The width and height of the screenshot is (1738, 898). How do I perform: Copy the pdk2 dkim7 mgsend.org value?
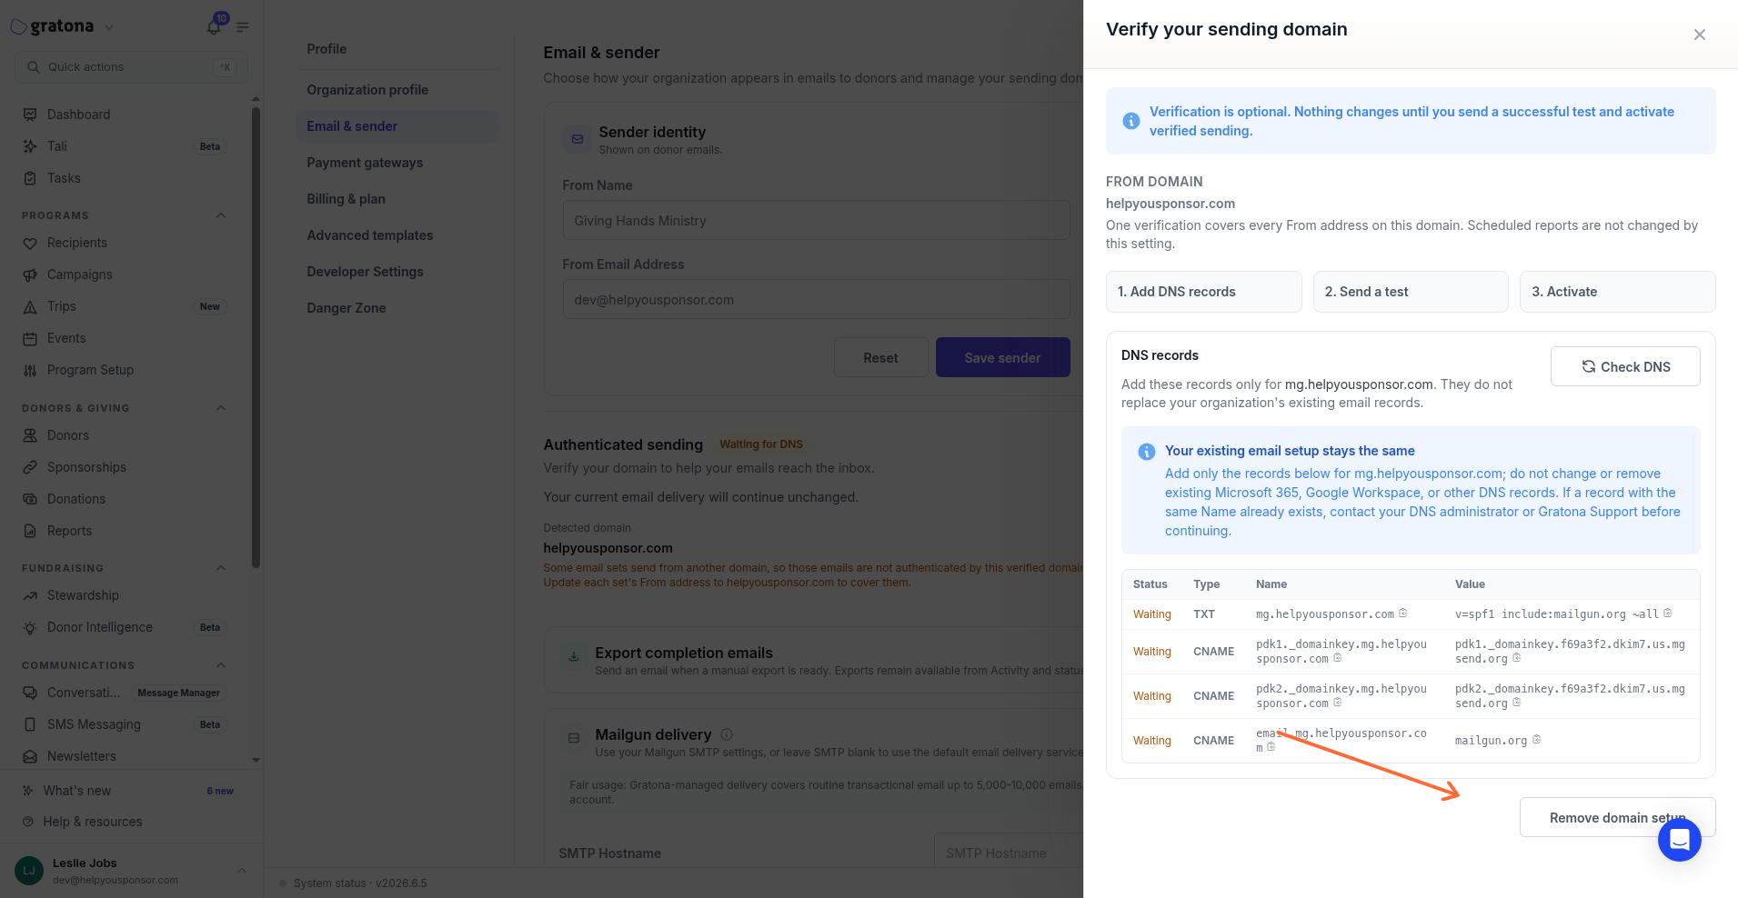click(1516, 703)
